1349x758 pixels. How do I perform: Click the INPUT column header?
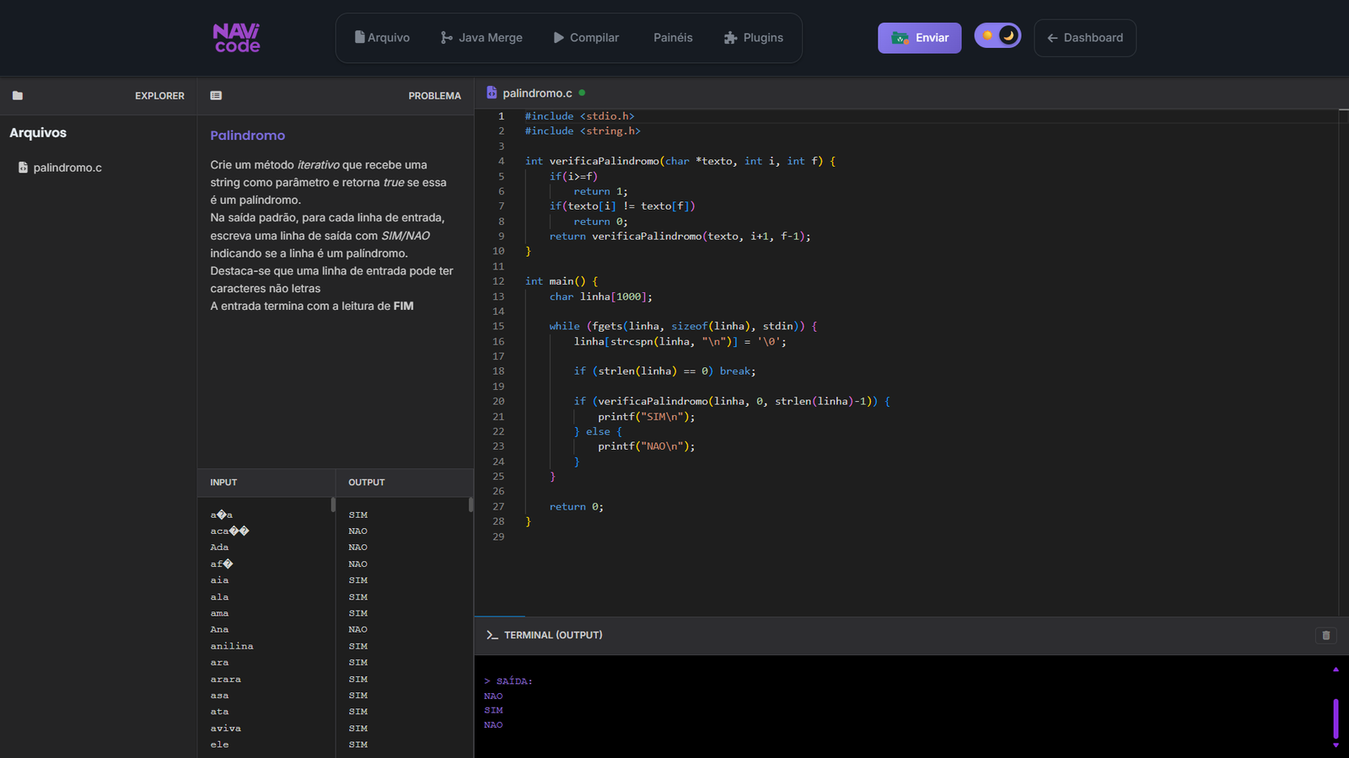coord(223,483)
